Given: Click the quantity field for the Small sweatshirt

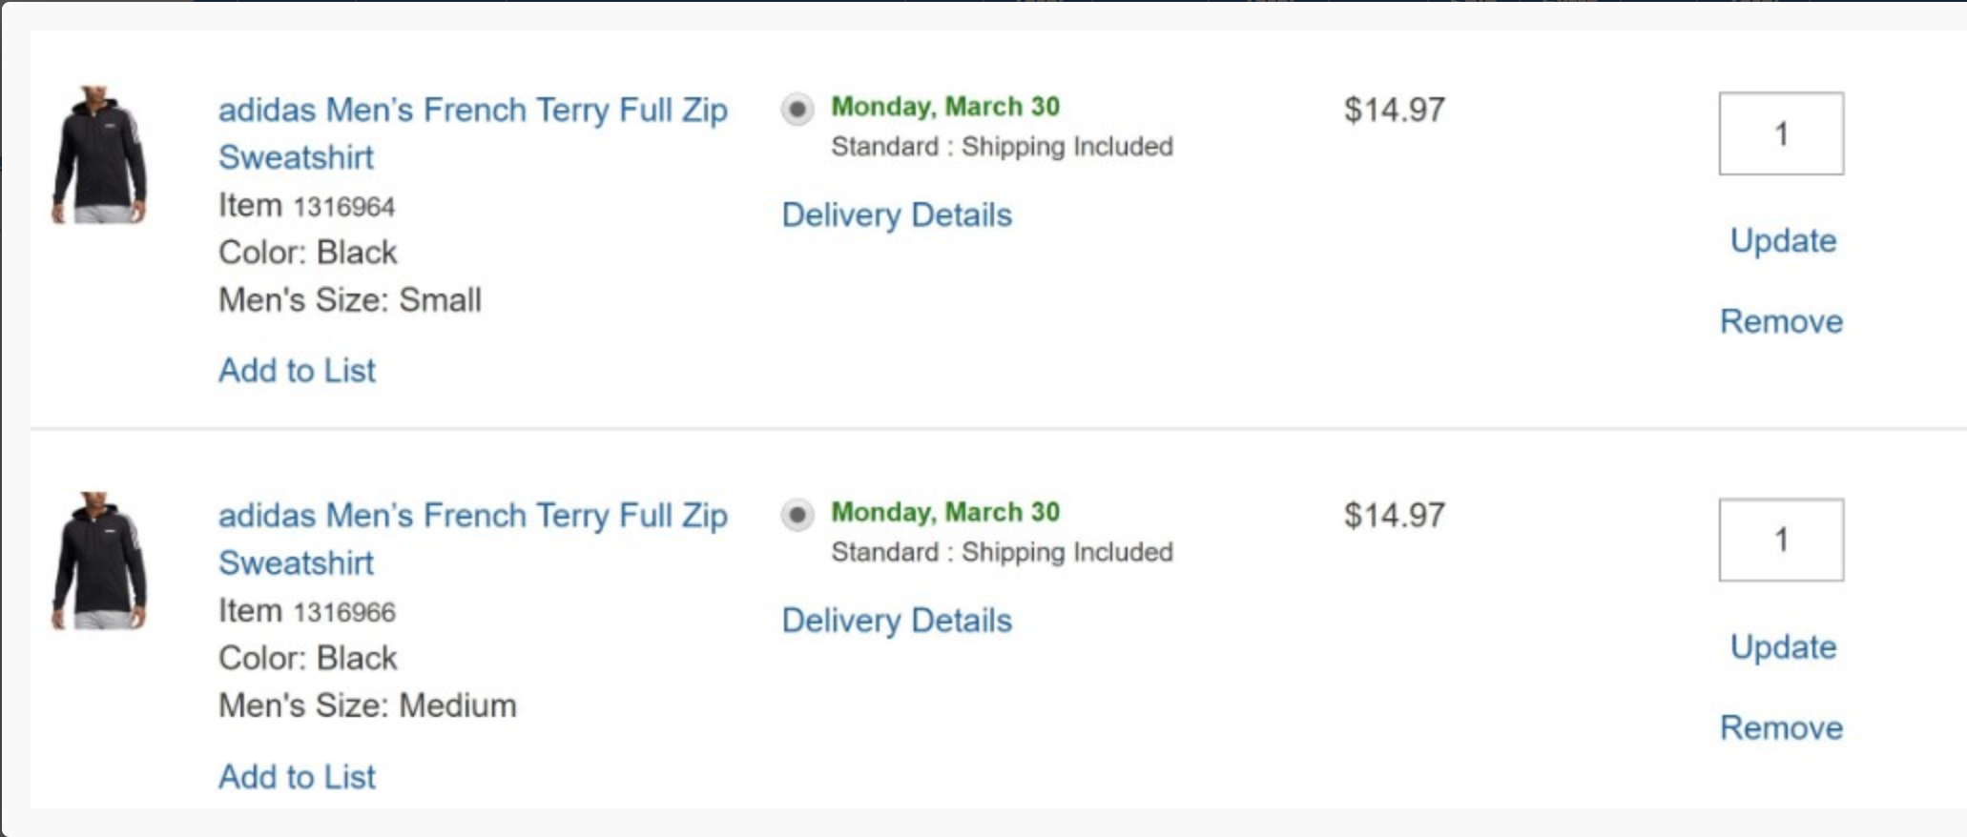Looking at the screenshot, I should (x=1781, y=133).
